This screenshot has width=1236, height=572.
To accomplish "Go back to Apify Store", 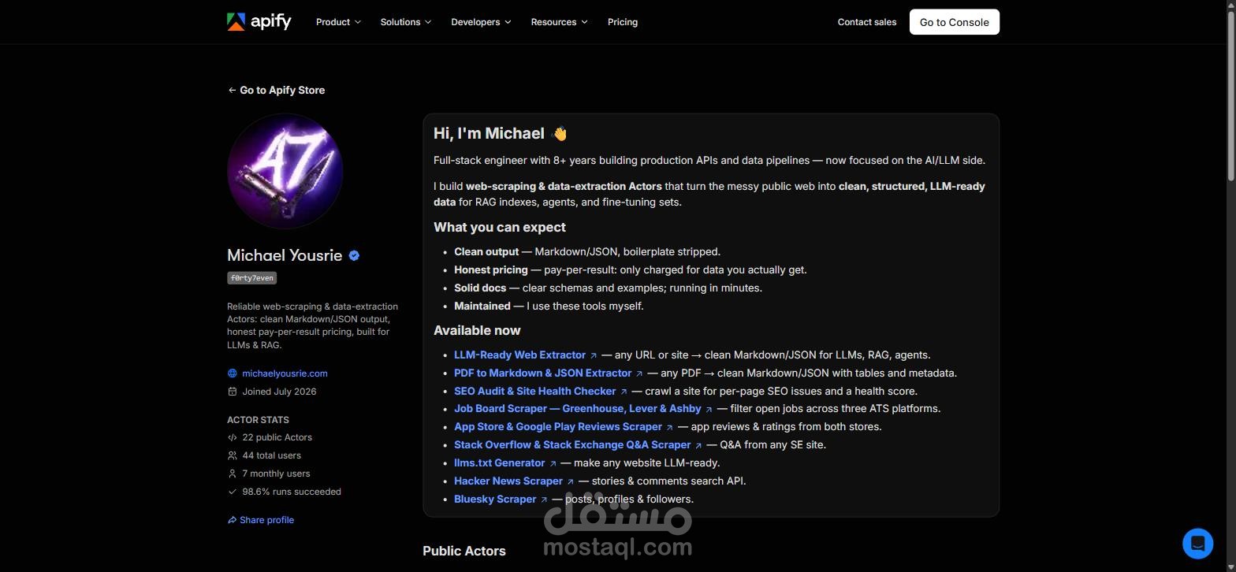I will click(x=276, y=90).
